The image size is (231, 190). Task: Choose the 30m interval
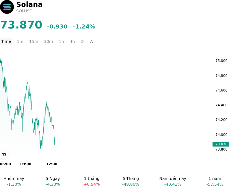click(49, 41)
